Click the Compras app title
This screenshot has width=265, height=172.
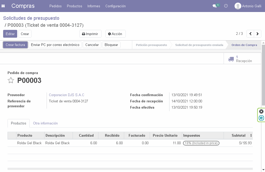23,6
